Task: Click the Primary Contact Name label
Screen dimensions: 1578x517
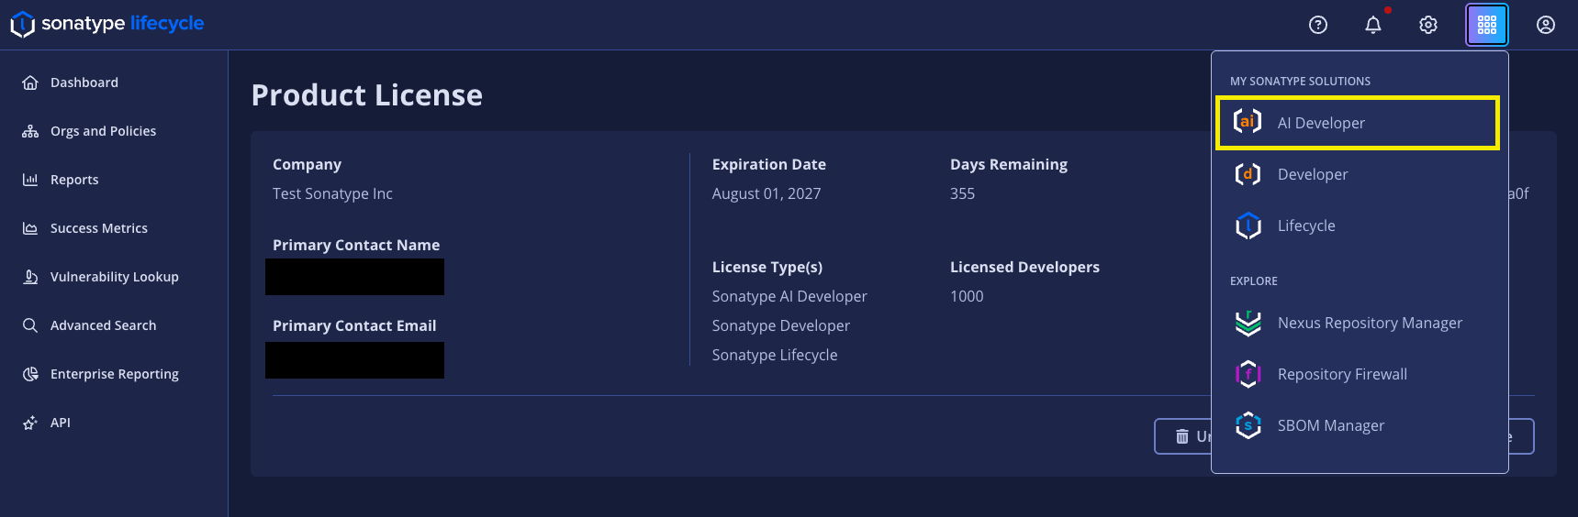Action: click(356, 245)
